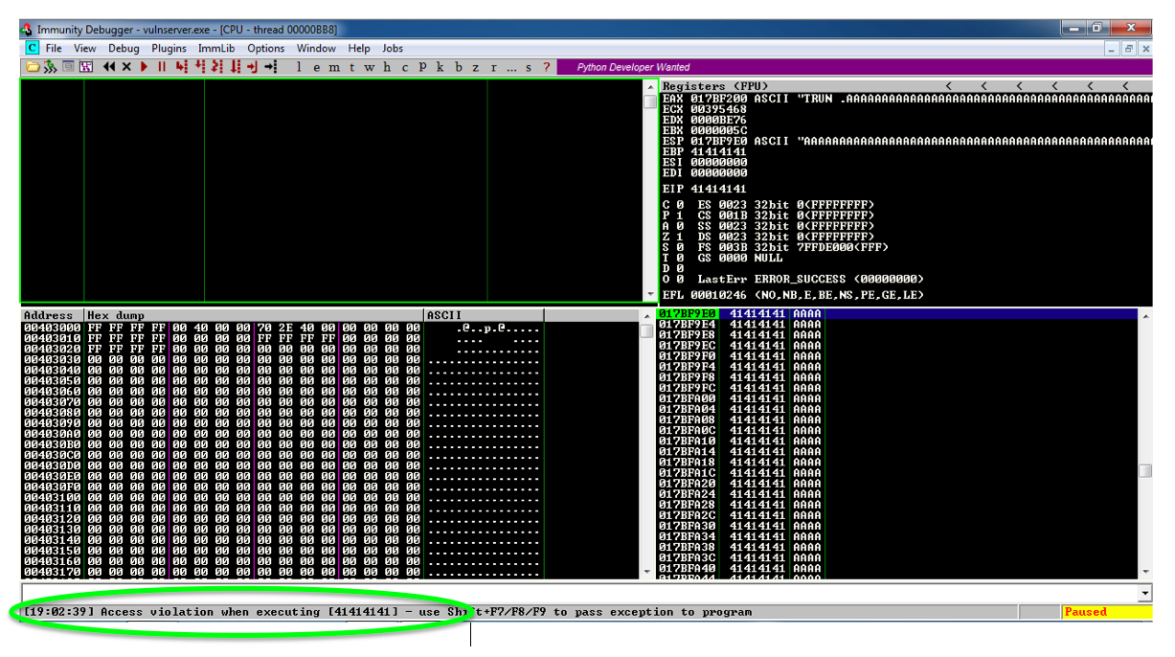Click the Step into icon
The width and height of the screenshot is (1175, 657).
coord(181,67)
